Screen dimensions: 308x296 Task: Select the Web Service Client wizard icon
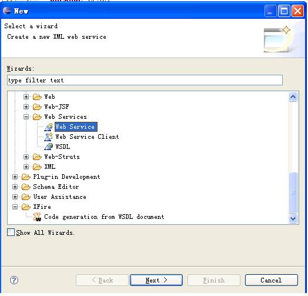click(x=48, y=137)
